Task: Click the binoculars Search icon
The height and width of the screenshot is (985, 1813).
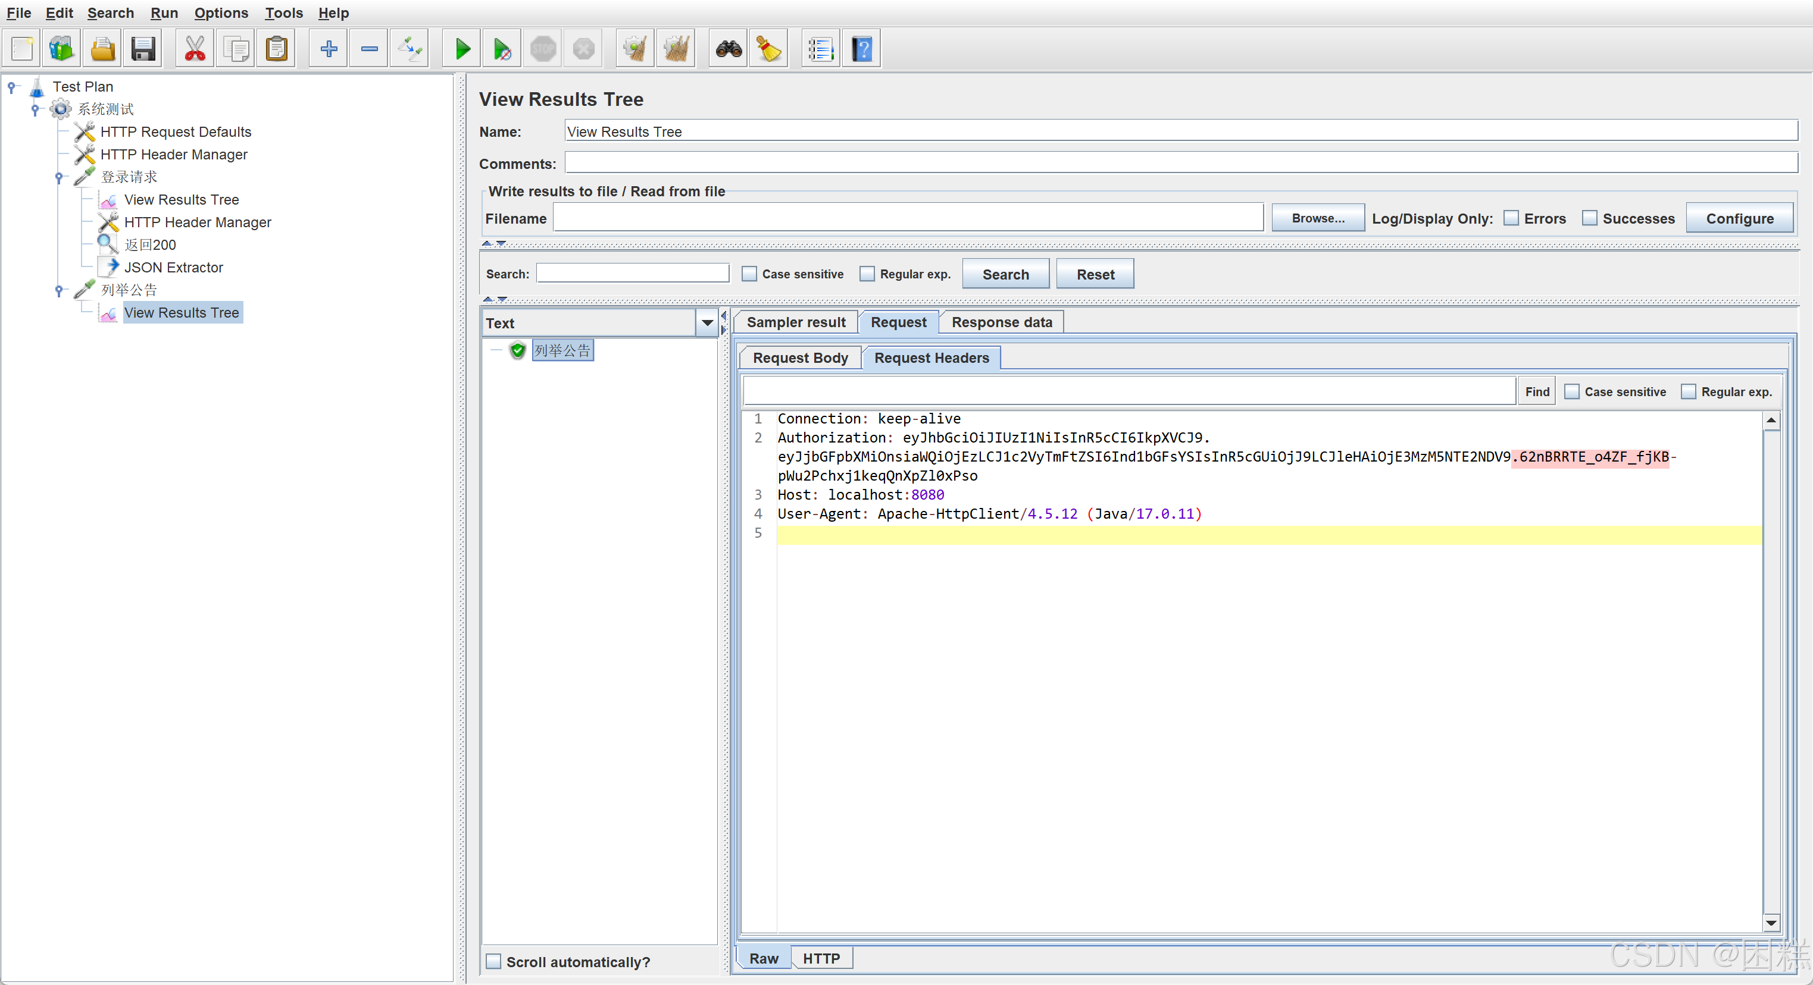Action: pyautogui.click(x=729, y=49)
